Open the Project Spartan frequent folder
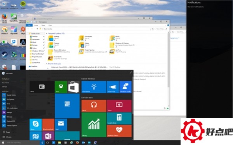The height and width of the screenshot is (145, 233). click(93, 51)
